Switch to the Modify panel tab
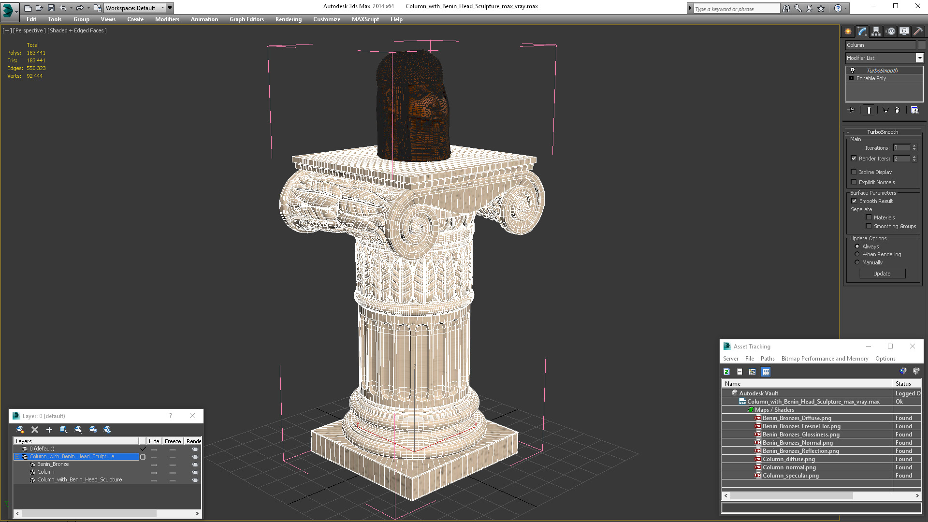 tap(862, 31)
